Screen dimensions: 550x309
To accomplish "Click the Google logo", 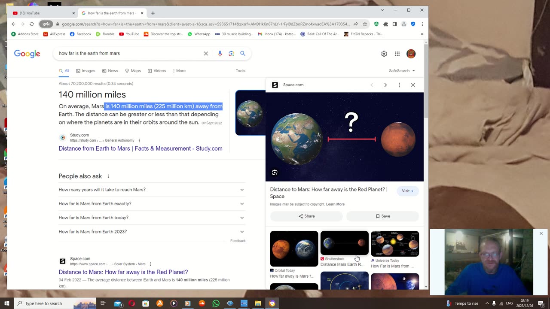I will 27,54.
